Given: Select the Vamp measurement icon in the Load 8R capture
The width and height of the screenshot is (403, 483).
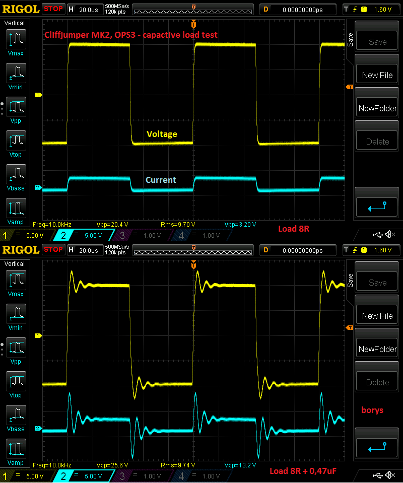Looking at the screenshot, I should pos(16,208).
